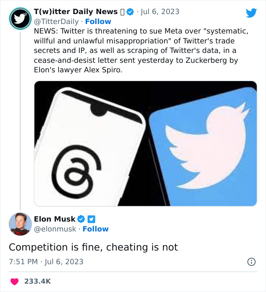Open the T(w)itter Daily News profile avatar
The image size is (266, 292).
(x=20, y=19)
